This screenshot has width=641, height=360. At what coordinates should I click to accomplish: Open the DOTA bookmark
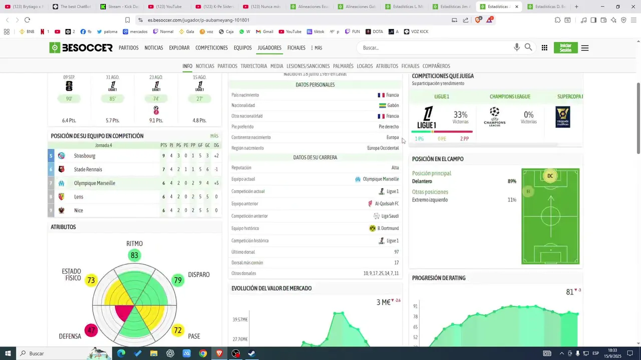374,31
